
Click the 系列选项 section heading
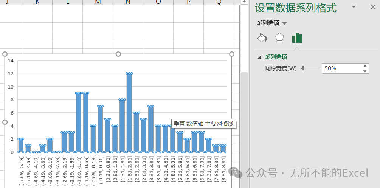pyautogui.click(x=276, y=57)
